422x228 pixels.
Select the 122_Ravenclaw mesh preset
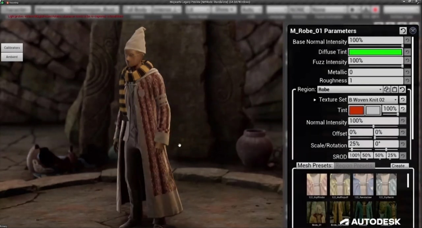point(363,186)
